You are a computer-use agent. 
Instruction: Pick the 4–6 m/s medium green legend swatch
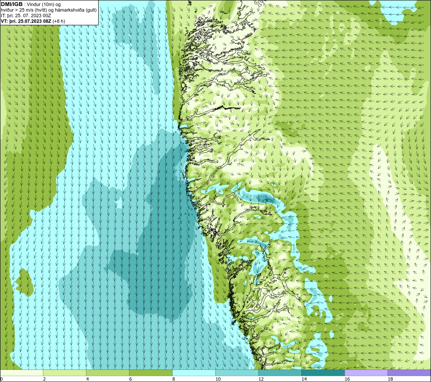[x=108, y=373]
